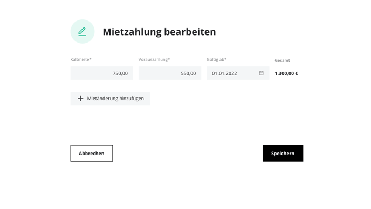Click the plus icon beside Mietänderung hinzufügen
The image size is (371, 209).
tap(80, 99)
